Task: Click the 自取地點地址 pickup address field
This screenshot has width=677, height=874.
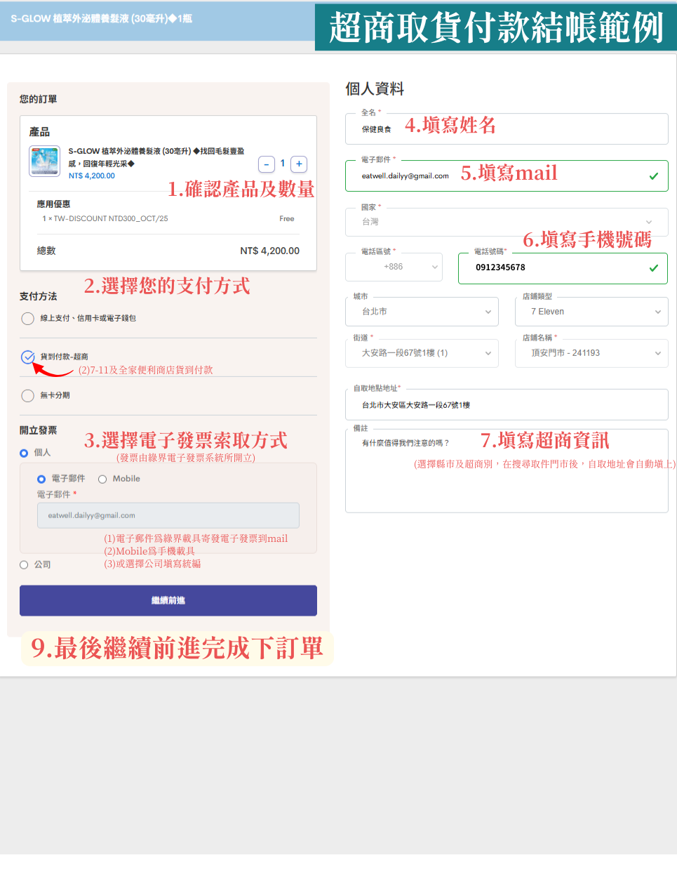Action: click(x=507, y=404)
